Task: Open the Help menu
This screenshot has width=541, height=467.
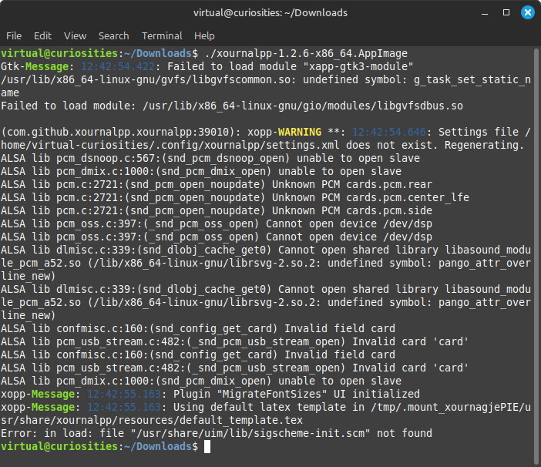Action: coord(204,36)
